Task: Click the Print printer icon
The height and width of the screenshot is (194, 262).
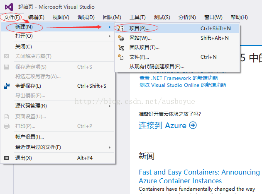Action: pos(7,126)
